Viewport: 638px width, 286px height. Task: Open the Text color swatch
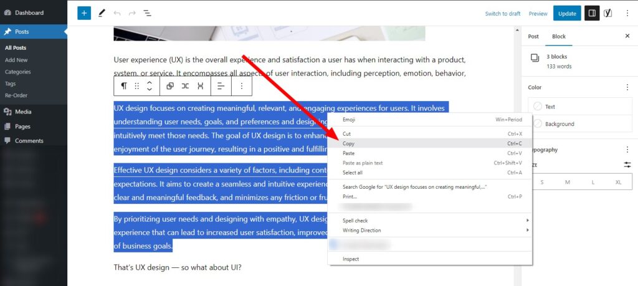coord(538,107)
